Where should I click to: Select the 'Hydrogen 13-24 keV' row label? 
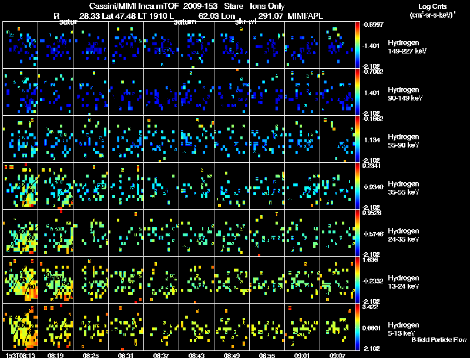click(404, 282)
